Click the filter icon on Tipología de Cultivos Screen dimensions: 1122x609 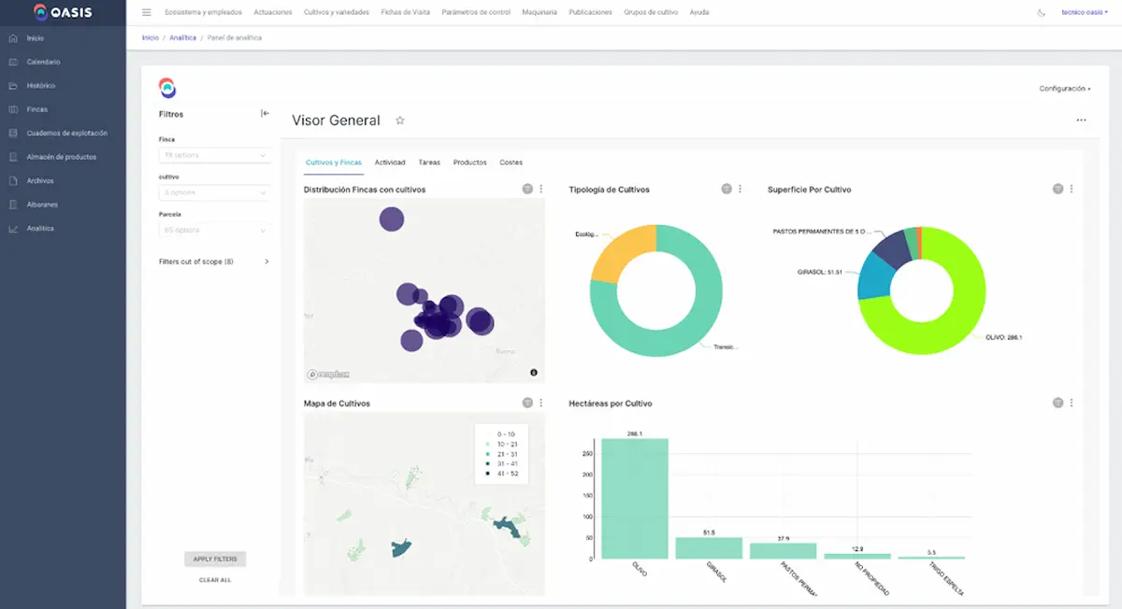tap(726, 189)
